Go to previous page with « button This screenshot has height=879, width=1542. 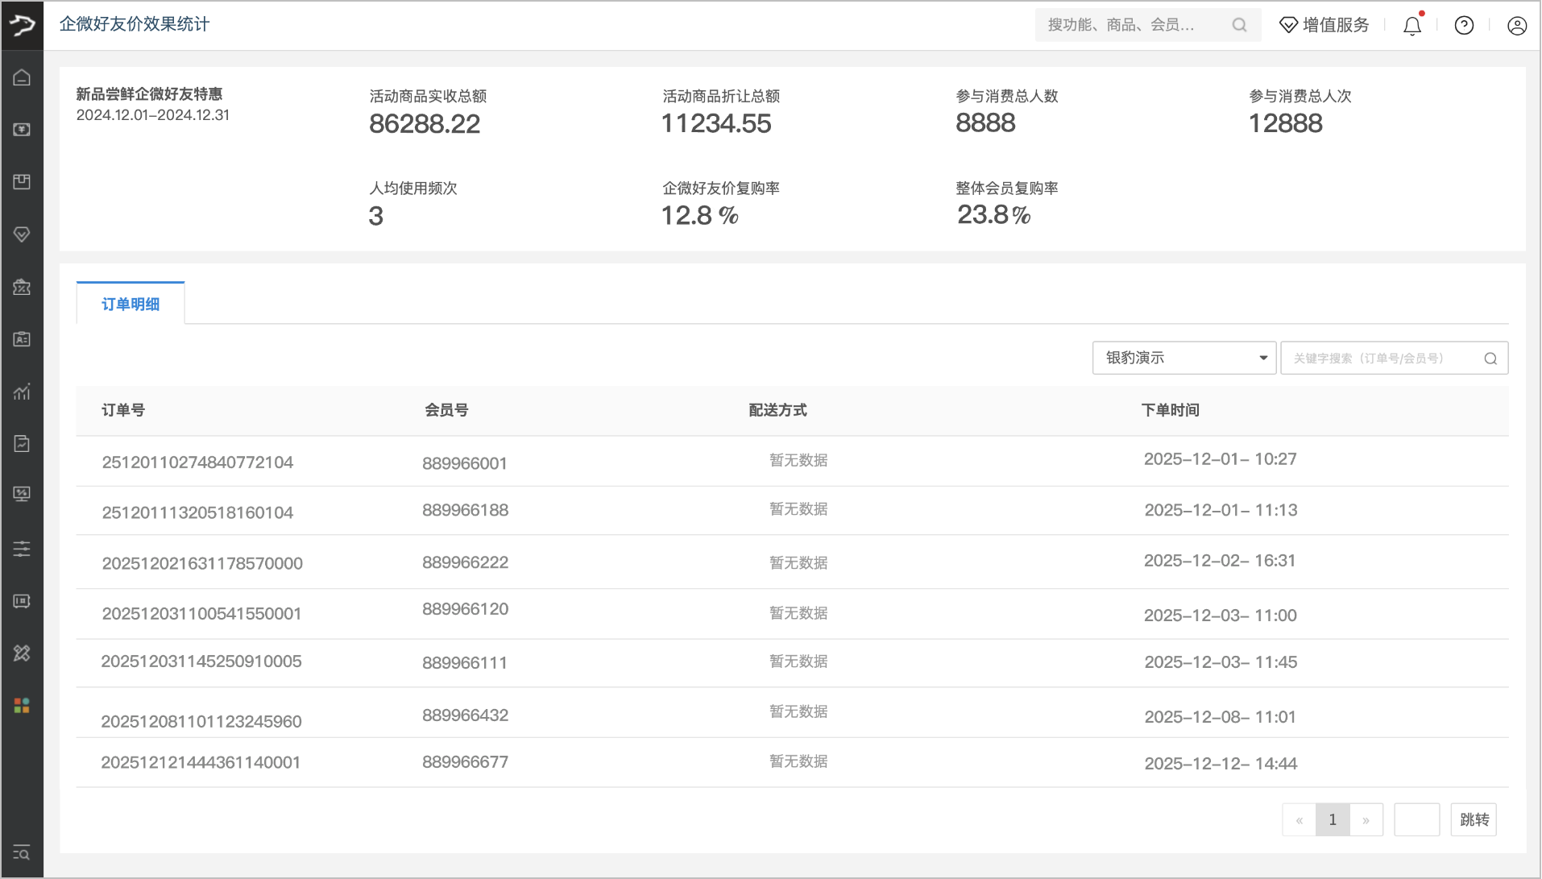click(1299, 819)
